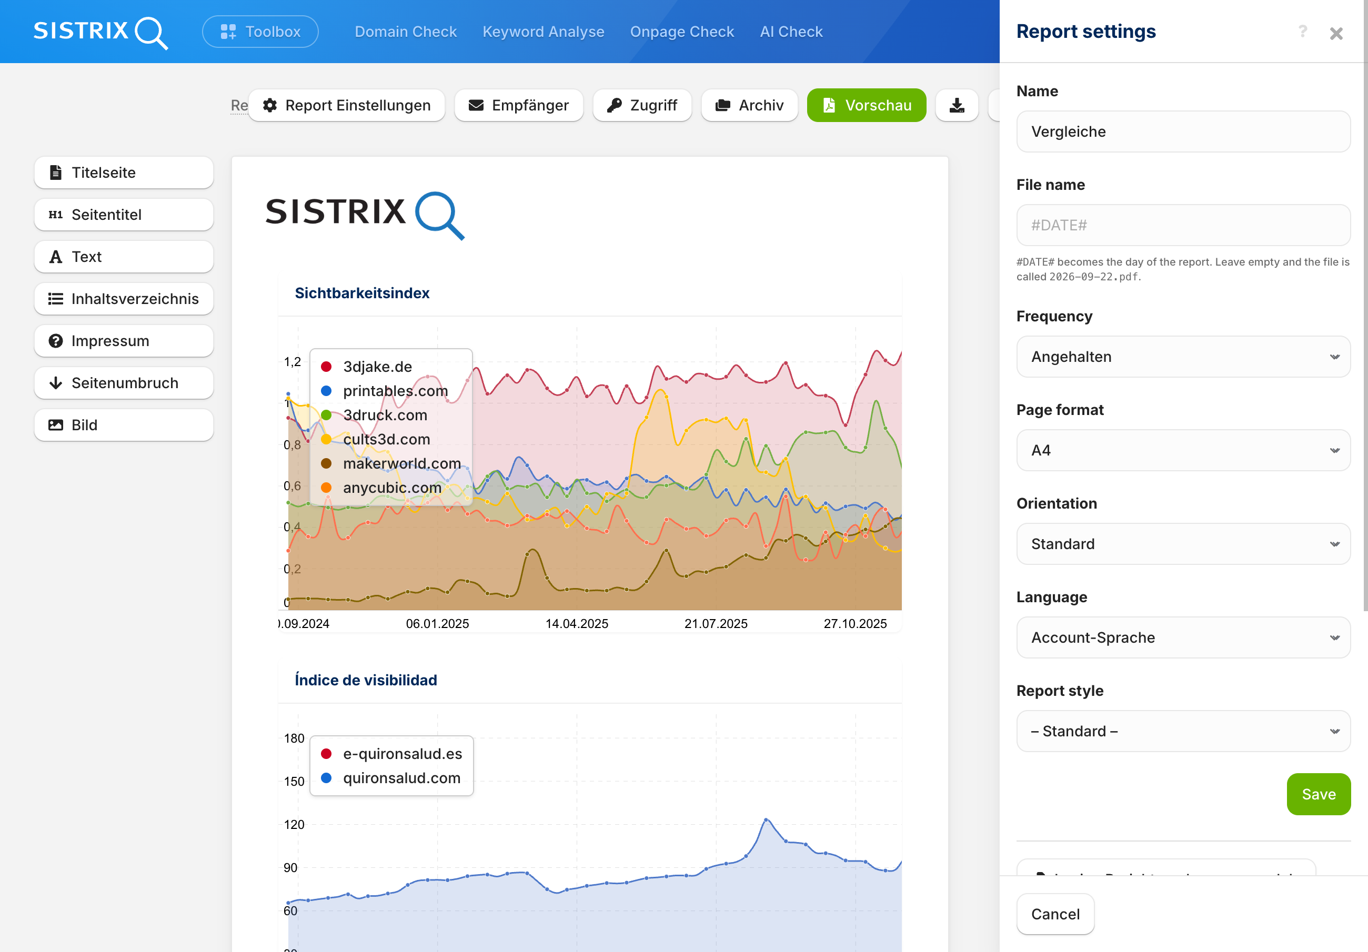Click the cults3d.com legend entry
The image size is (1368, 952).
coord(375,439)
